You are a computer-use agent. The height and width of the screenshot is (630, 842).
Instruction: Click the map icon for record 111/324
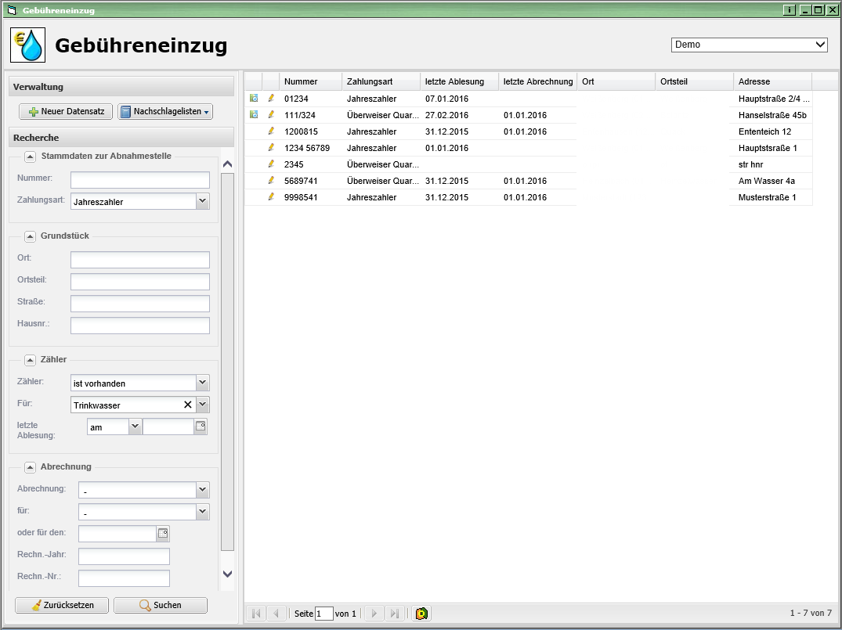pos(254,115)
